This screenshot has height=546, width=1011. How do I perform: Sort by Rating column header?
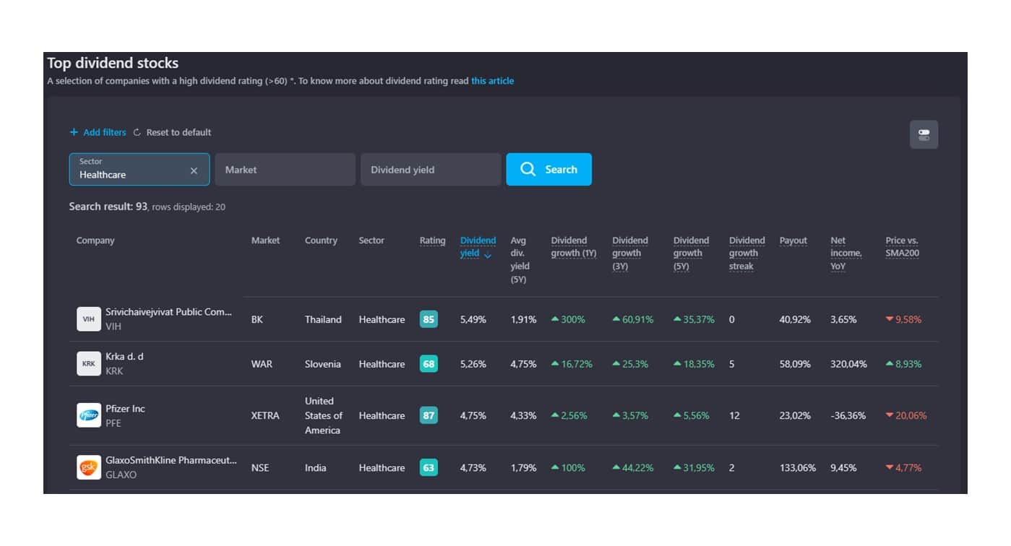coord(432,240)
